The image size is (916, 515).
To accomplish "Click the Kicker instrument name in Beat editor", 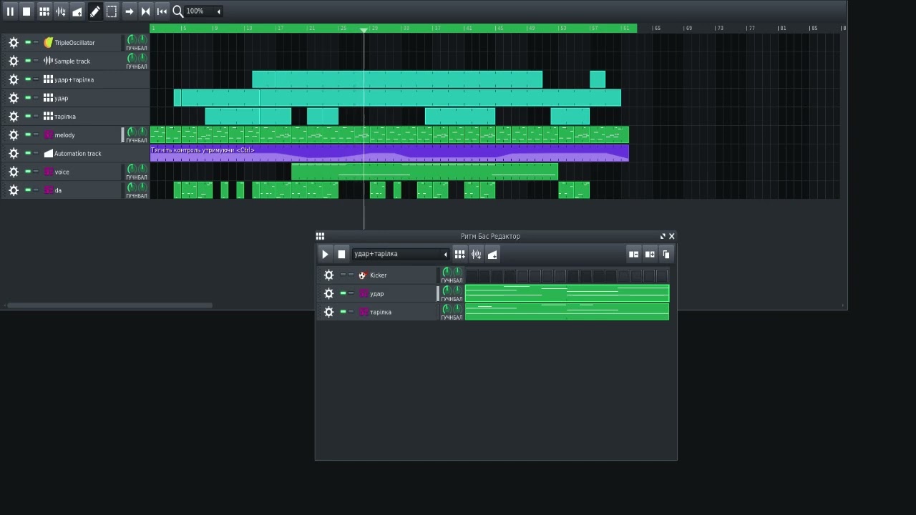I will click(378, 275).
